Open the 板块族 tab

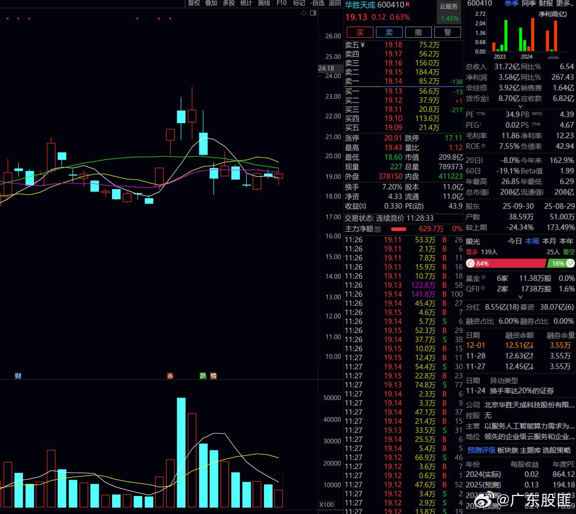coord(508,450)
